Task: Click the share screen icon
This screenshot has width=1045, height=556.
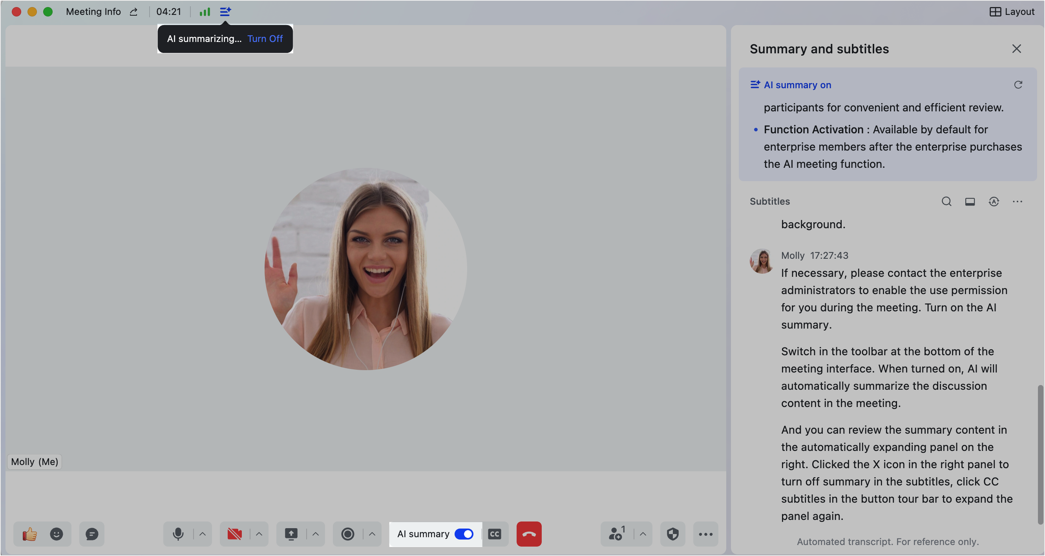Action: [291, 534]
